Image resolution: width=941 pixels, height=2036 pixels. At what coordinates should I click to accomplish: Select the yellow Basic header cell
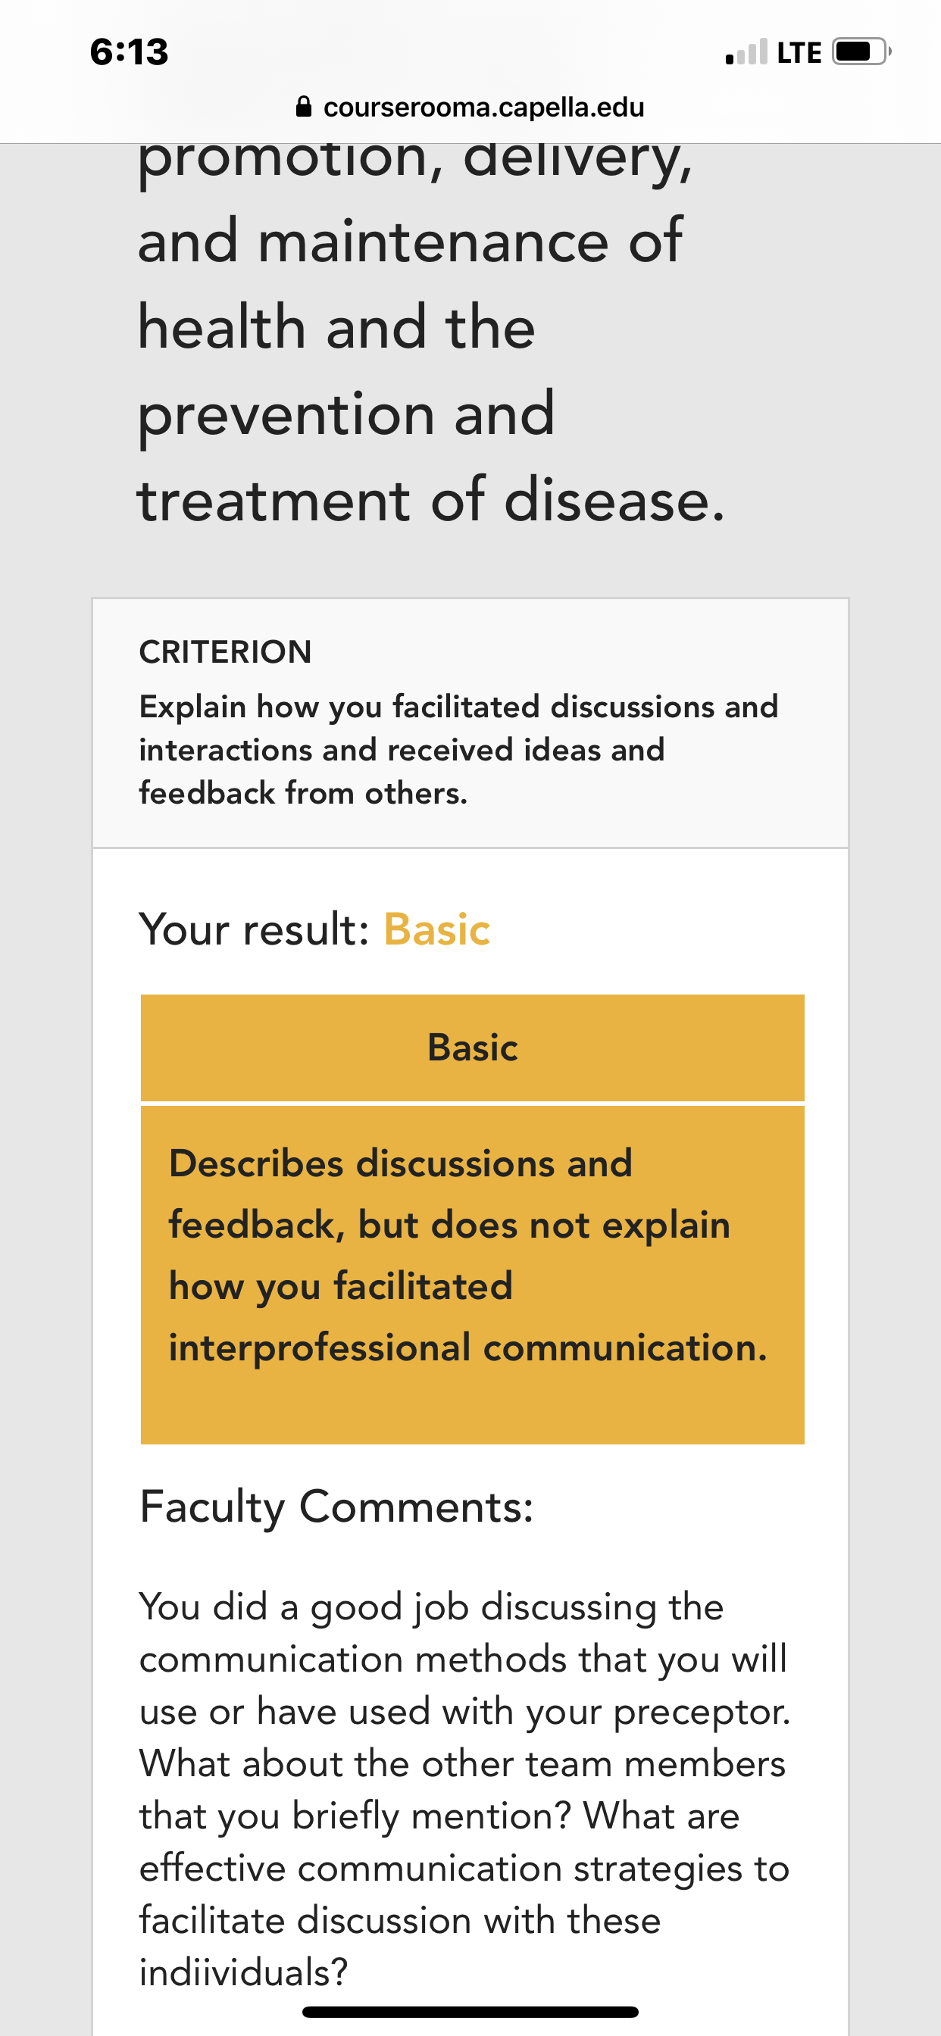click(472, 1048)
